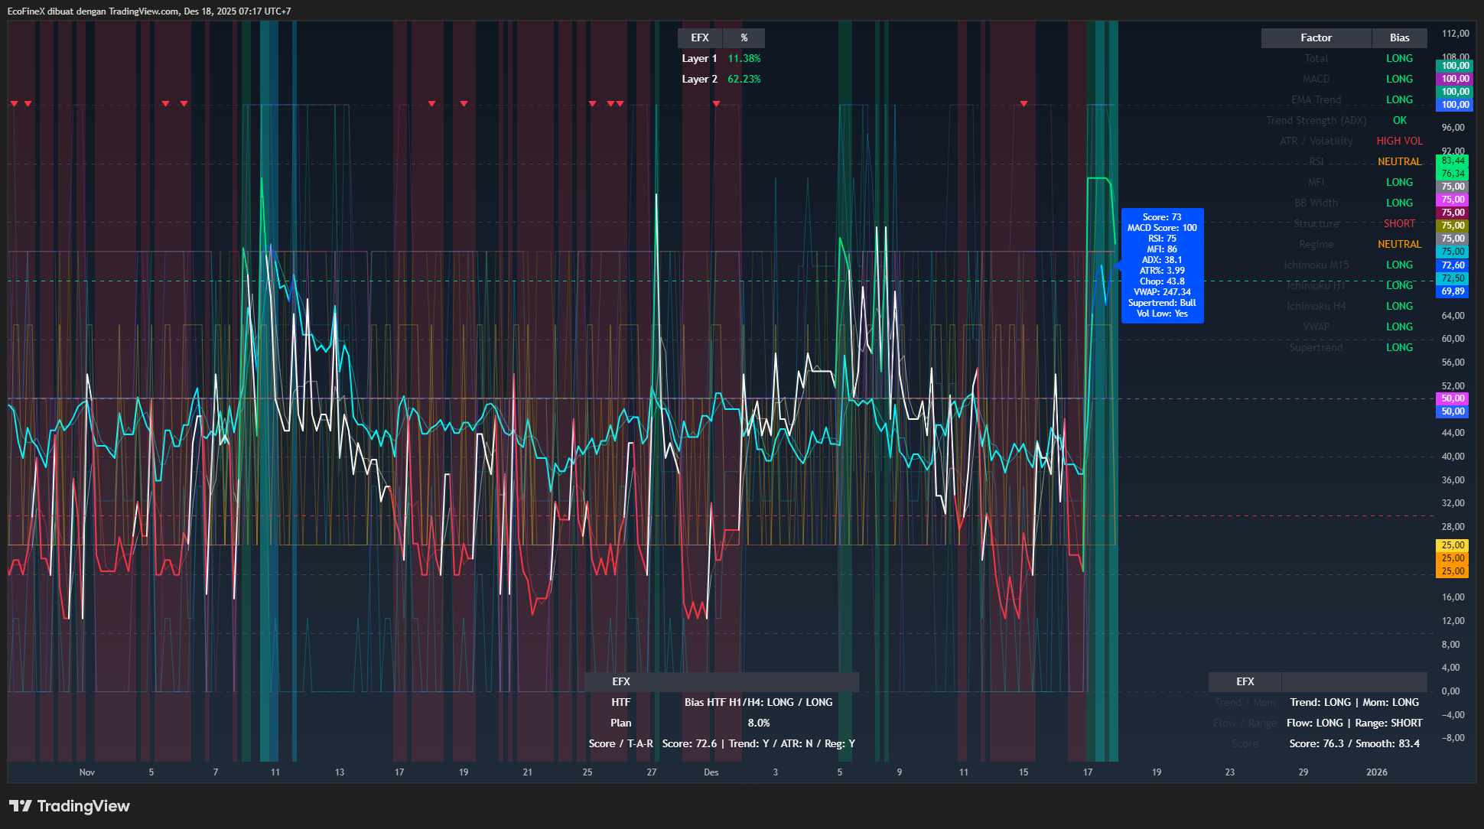Click the % header in top EFX table
The width and height of the screenshot is (1484, 829).
click(744, 37)
